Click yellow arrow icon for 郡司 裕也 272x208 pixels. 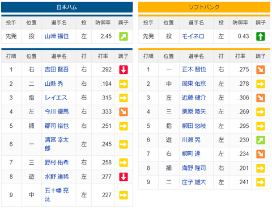point(124,126)
